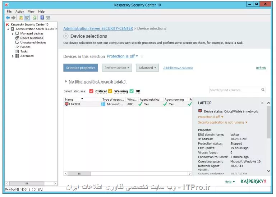The image size is (276, 197).
Task: Click the Refresh link
Action: pos(261,68)
